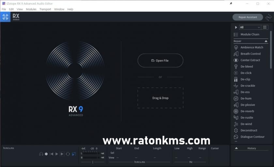274x167 pixels.
Task: Click the De-bleed microphone icon
Action: [x=236, y=67]
